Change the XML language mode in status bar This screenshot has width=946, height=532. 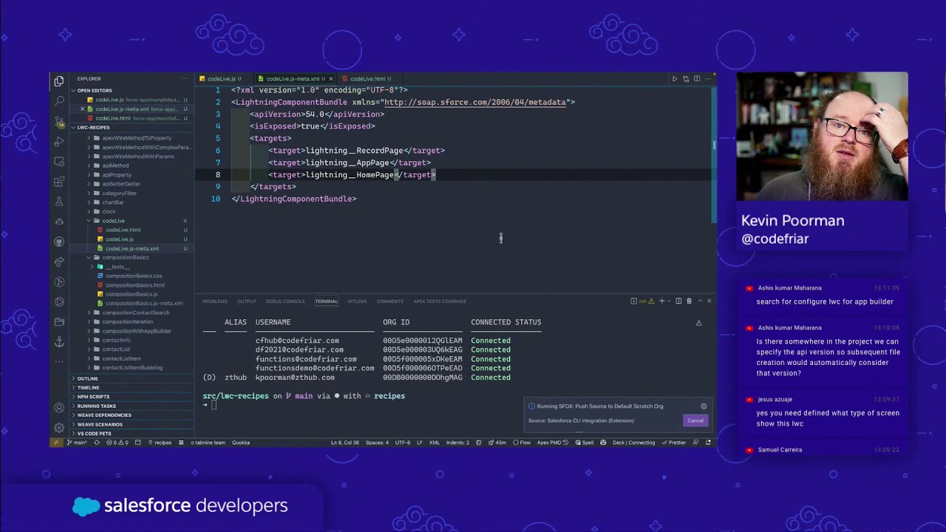[435, 443]
